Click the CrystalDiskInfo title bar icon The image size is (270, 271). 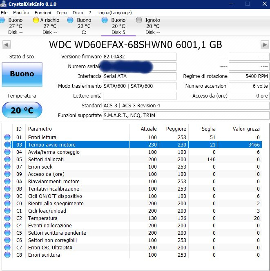[x=3, y=4]
